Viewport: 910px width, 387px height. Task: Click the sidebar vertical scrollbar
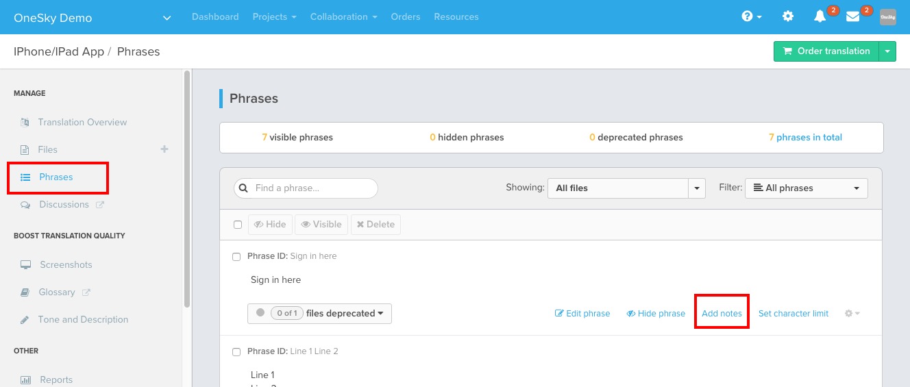[x=187, y=188]
